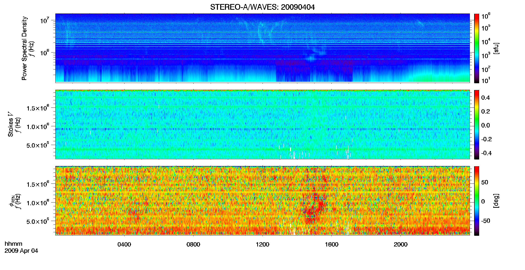Click the "1600" time tick label
Viewport: 525px width, 270px height.
332,244
